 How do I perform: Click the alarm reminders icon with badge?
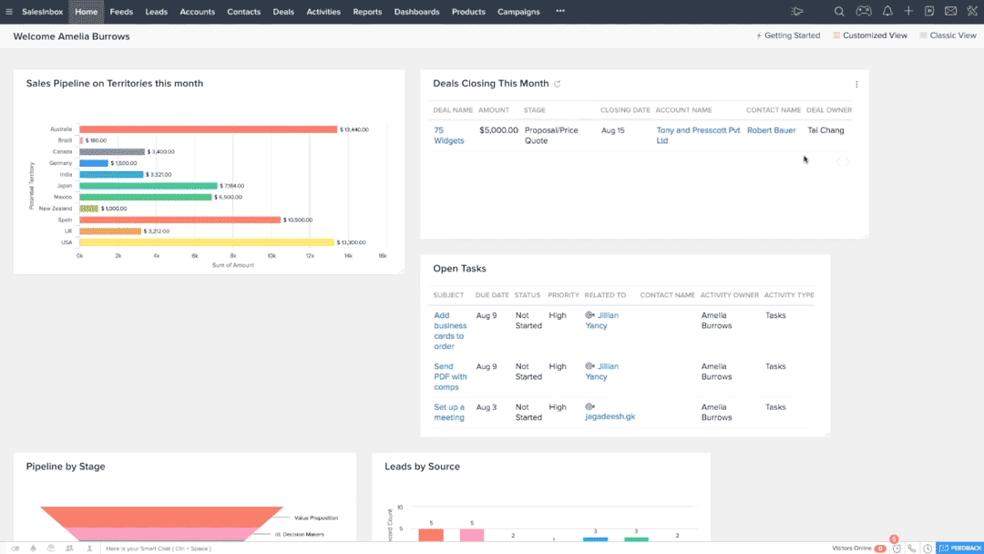897,548
